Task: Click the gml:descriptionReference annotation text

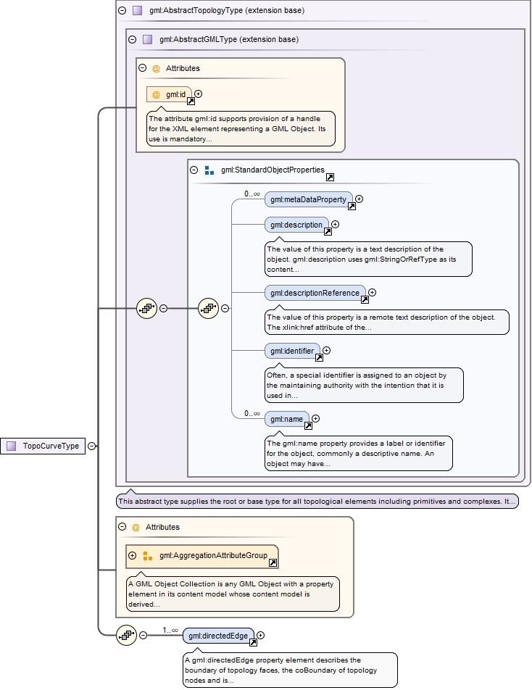Action: pos(387,322)
